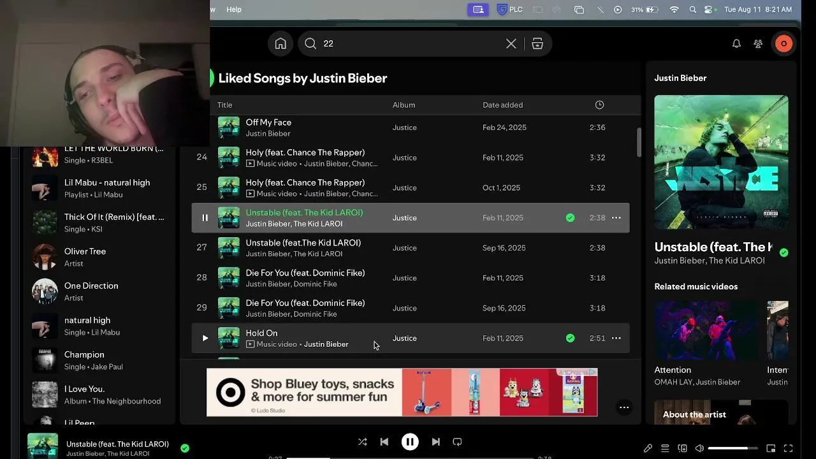Play the Hold On track row
Screen dimensions: 816x459
[205, 338]
